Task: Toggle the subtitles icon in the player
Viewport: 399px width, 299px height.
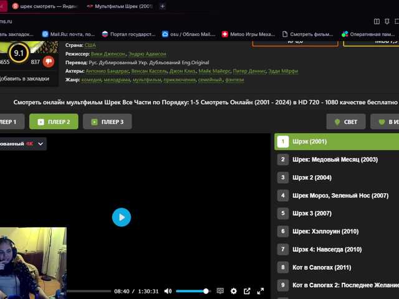Action: click(x=220, y=291)
